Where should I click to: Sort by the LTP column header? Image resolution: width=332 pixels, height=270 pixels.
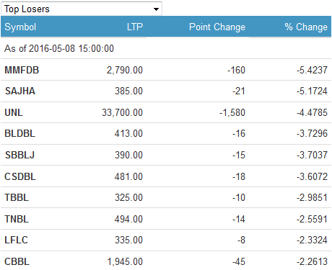(x=135, y=27)
